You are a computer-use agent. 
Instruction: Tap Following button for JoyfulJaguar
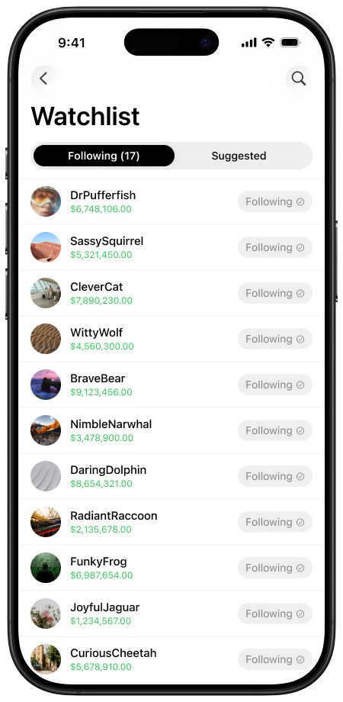pos(275,613)
